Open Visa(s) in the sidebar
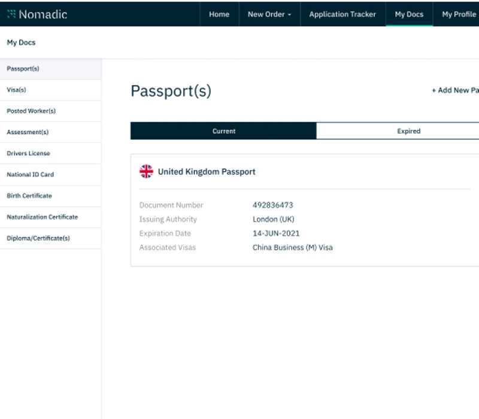 point(16,90)
